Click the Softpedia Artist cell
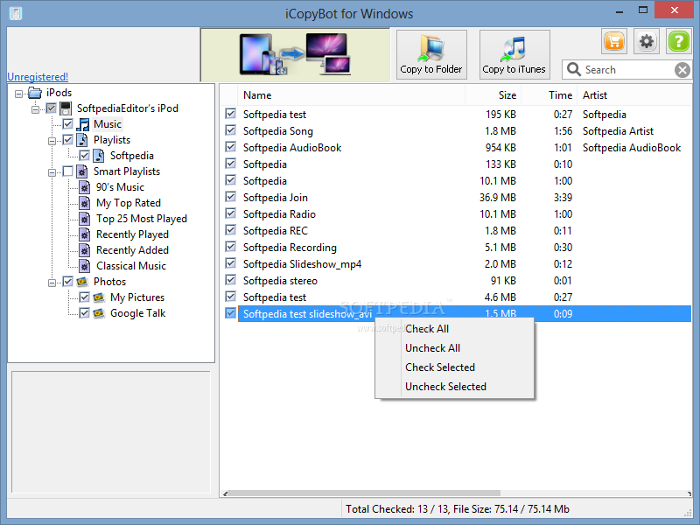This screenshot has width=700, height=525. click(618, 131)
